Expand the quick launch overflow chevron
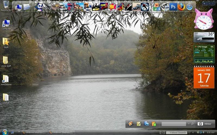The image size is (217, 135). coord(19,133)
